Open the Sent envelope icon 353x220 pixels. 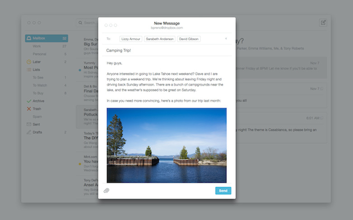(29, 124)
